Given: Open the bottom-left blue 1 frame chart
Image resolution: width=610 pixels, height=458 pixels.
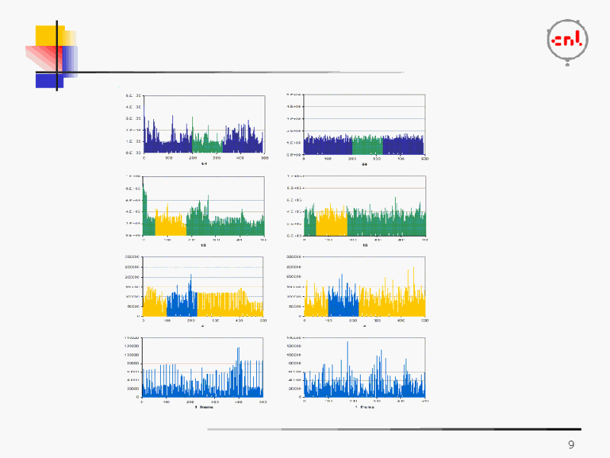Looking at the screenshot, I should coord(204,369).
